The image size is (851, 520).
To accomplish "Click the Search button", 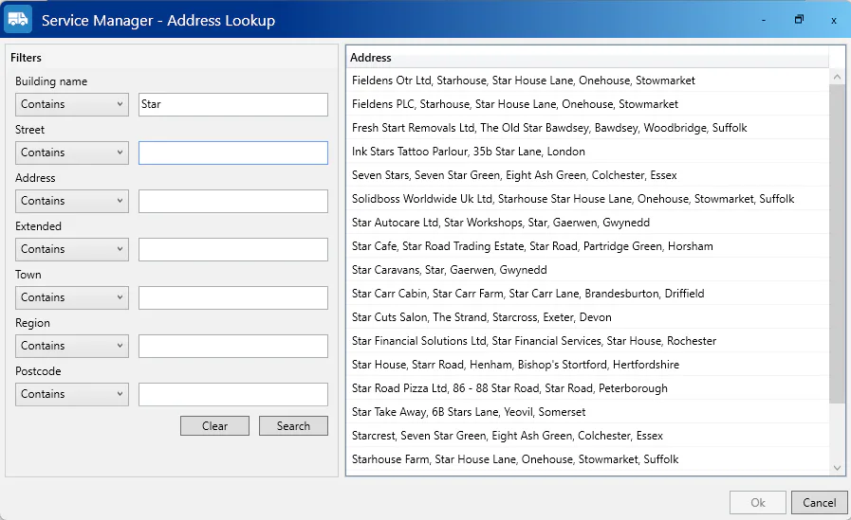I will click(293, 425).
